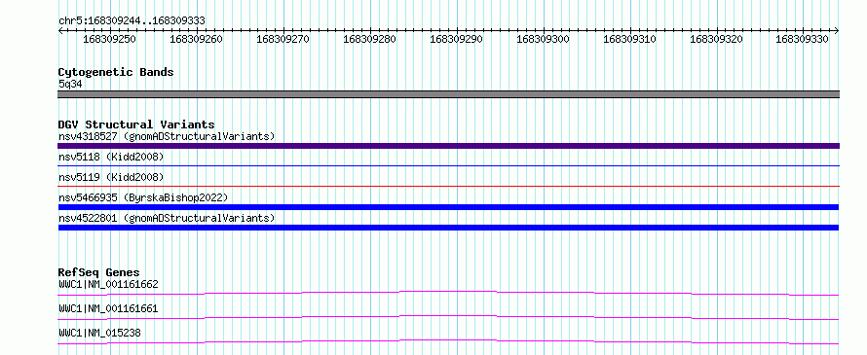
Task: Open WWC1|NM_001161661 transcript label
Action: pos(108,308)
